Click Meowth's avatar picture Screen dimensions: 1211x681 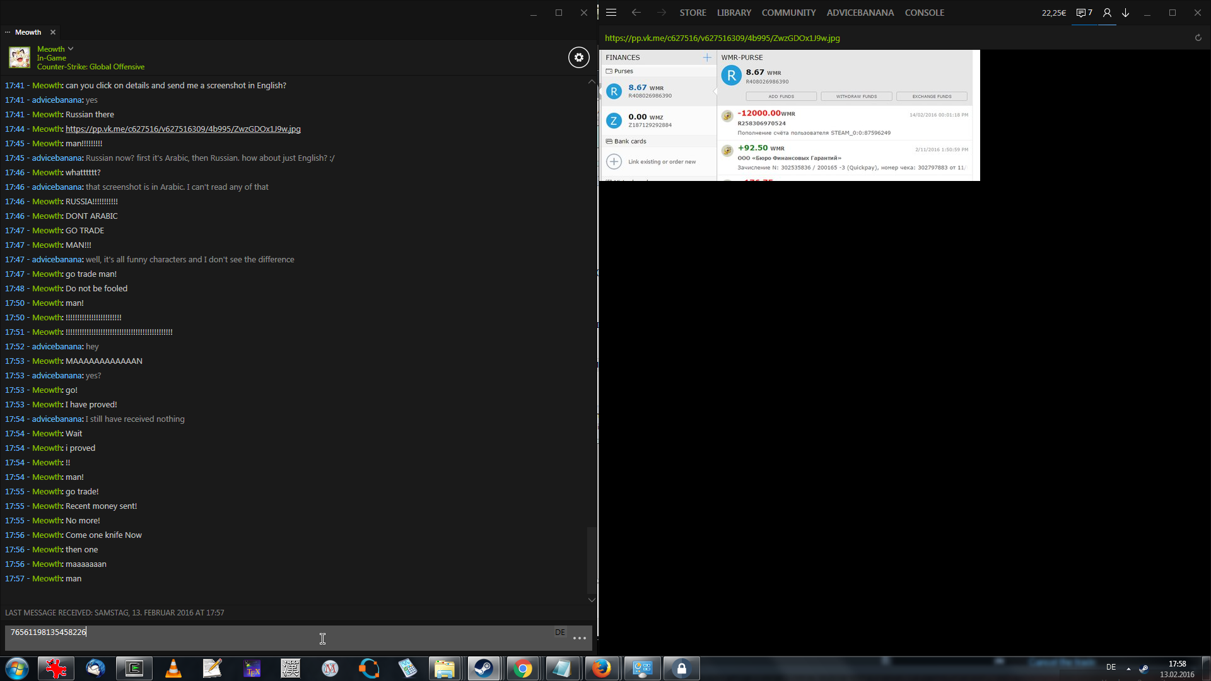(20, 57)
